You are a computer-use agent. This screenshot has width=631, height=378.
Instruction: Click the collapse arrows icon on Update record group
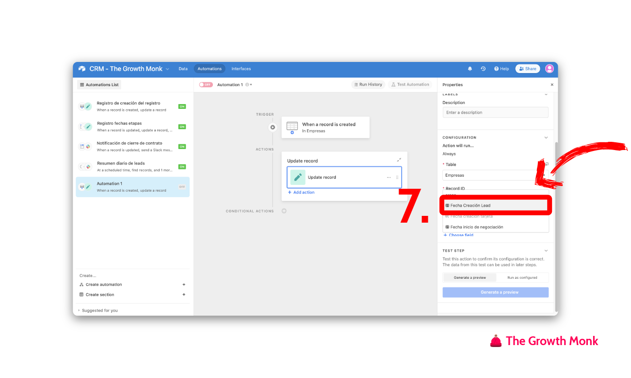click(399, 160)
